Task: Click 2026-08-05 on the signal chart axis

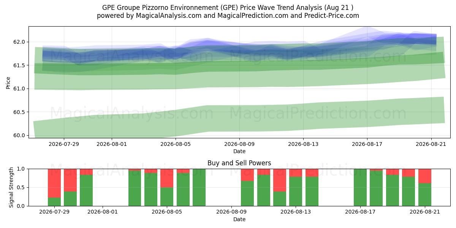Action: [x=167, y=212]
